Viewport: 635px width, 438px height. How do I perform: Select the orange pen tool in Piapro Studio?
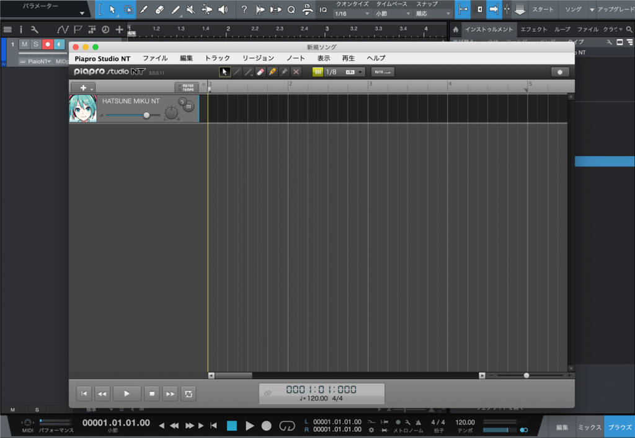(272, 71)
